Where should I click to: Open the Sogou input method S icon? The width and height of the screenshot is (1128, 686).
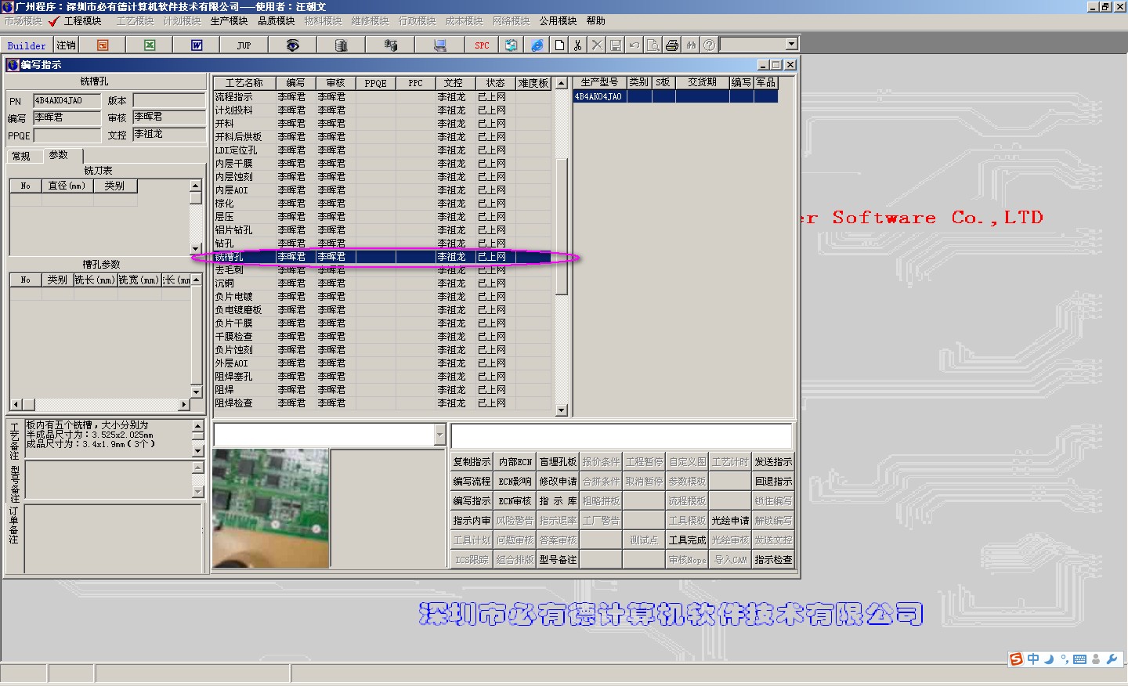tap(1016, 659)
